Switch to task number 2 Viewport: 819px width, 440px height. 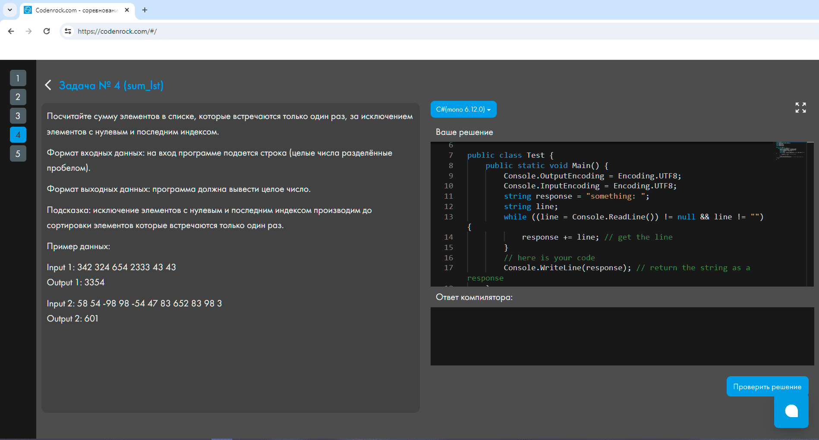point(18,97)
